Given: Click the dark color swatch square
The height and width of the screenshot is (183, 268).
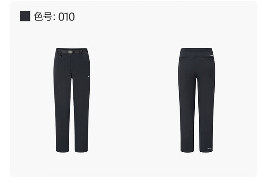Looking at the screenshot, I should [25, 16].
